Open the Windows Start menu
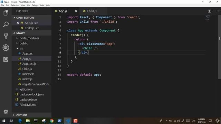The width and height of the screenshot is (221, 124). click(x=4, y=121)
